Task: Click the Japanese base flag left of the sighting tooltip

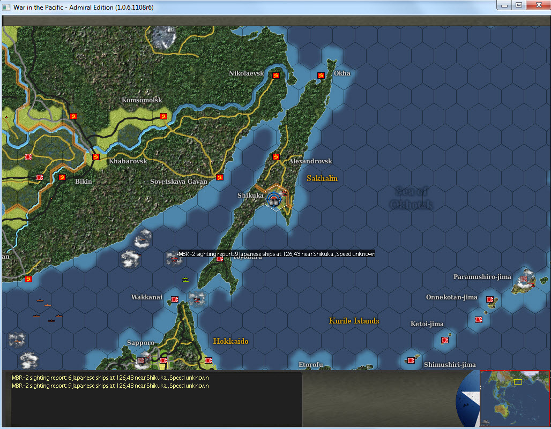Action: pos(220,259)
